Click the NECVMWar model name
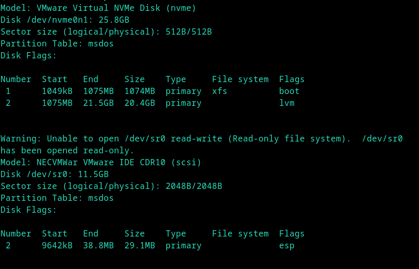Image resolution: width=419 pixels, height=269 pixels. tap(57, 163)
